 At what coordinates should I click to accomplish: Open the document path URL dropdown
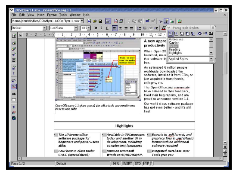point(82,21)
